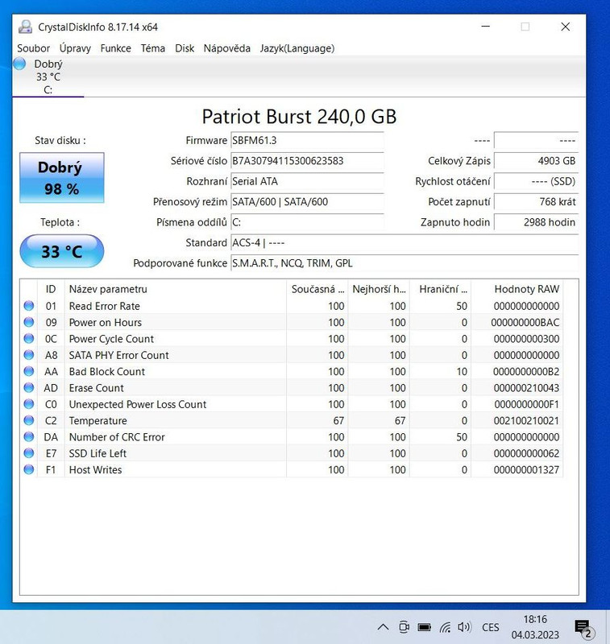Open the Téma menu
610x644 pixels.
point(153,48)
